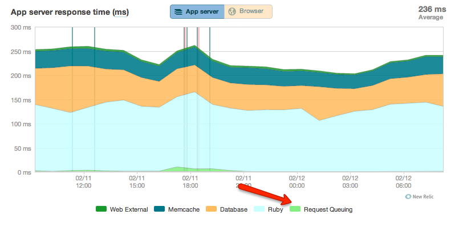Toggle the Ruby series label
455x227 pixels.
(275, 209)
